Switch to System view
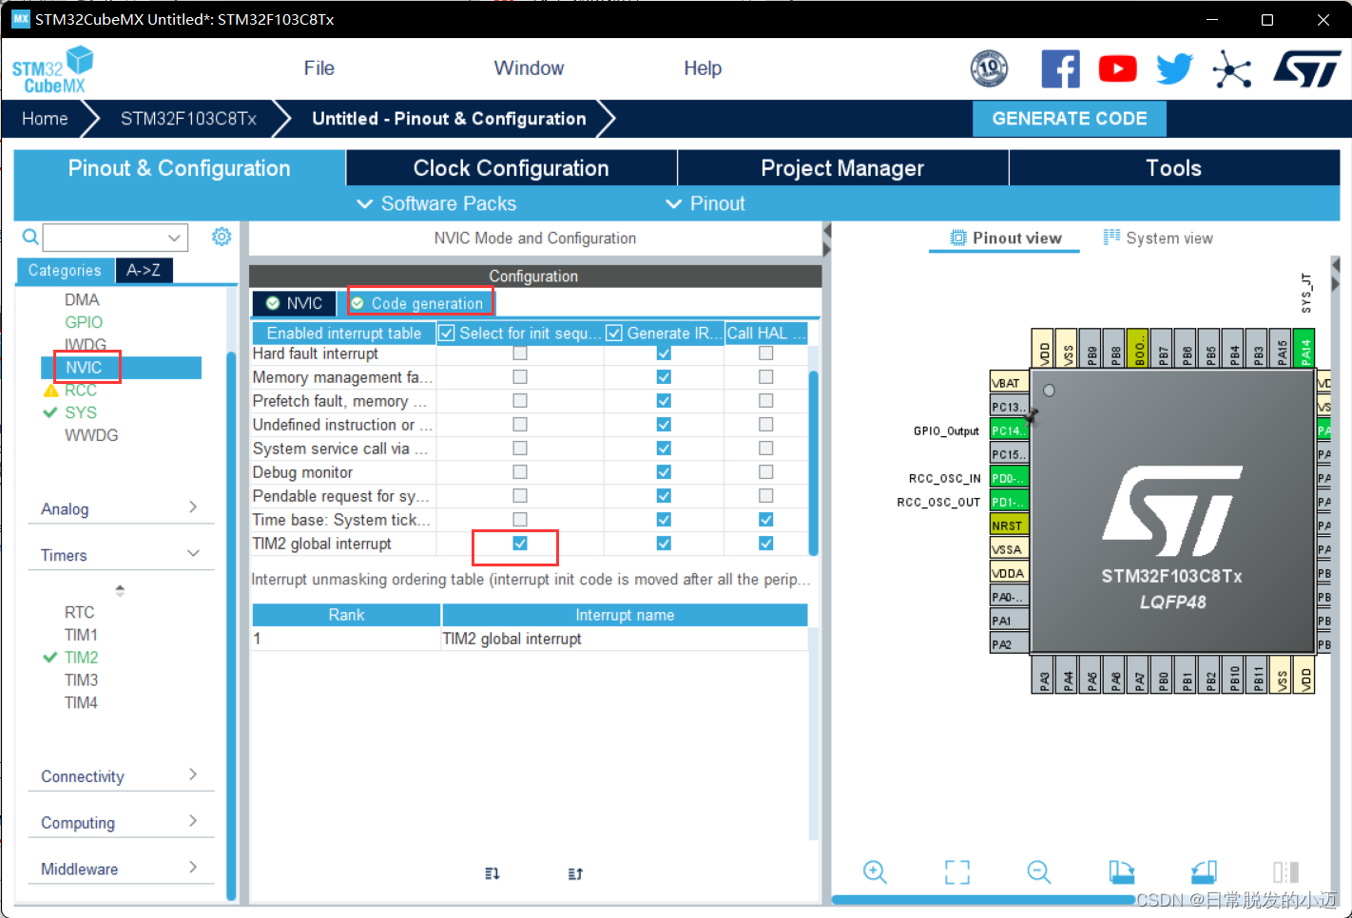The width and height of the screenshot is (1352, 918). [1158, 239]
